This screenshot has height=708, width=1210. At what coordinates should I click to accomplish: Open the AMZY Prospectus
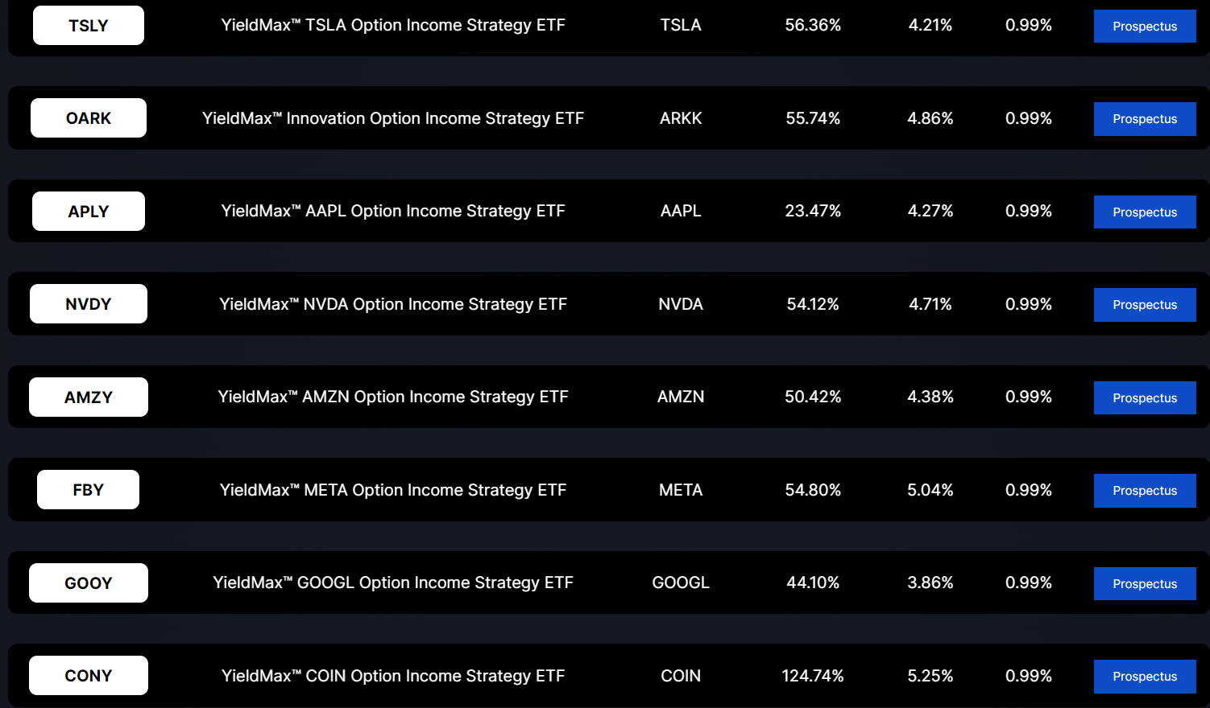(1144, 397)
